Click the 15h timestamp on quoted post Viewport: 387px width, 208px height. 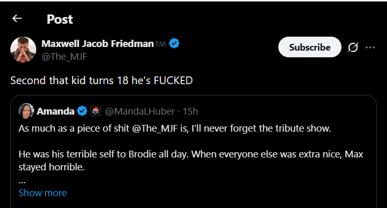(x=191, y=111)
